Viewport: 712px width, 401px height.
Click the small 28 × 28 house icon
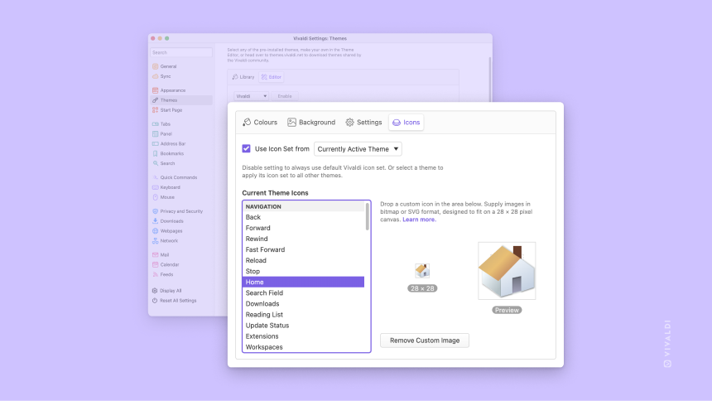[422, 271]
